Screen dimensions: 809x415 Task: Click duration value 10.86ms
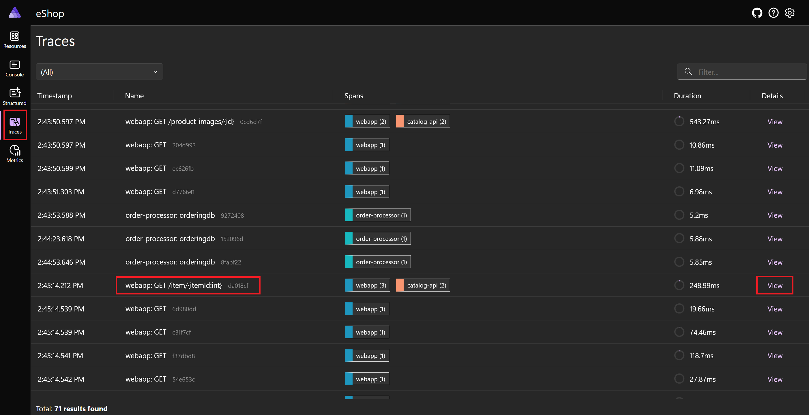(x=702, y=145)
